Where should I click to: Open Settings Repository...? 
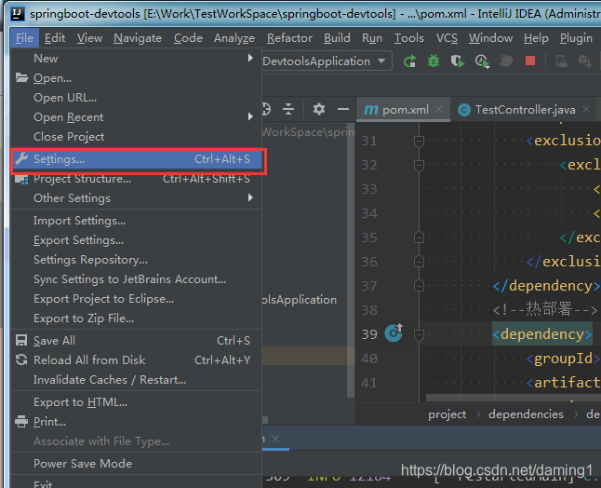(136, 260)
